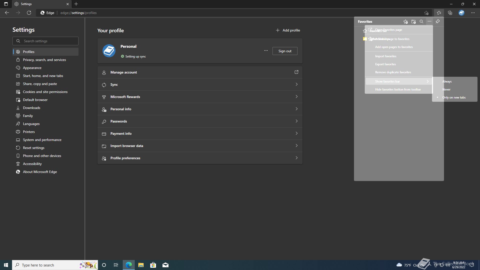Expand Microsoft Rewards row
Screen dimensions: 480x270
(x=200, y=97)
